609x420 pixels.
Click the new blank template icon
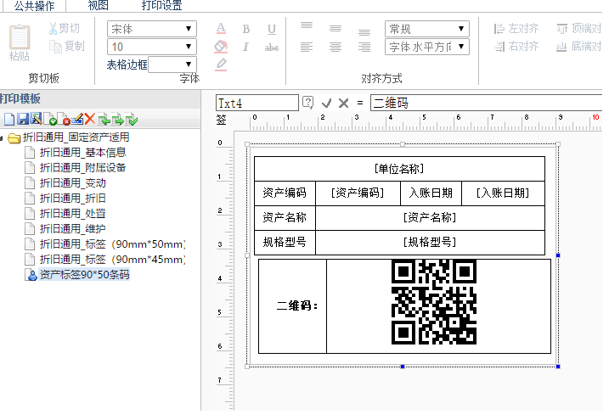click(9, 119)
